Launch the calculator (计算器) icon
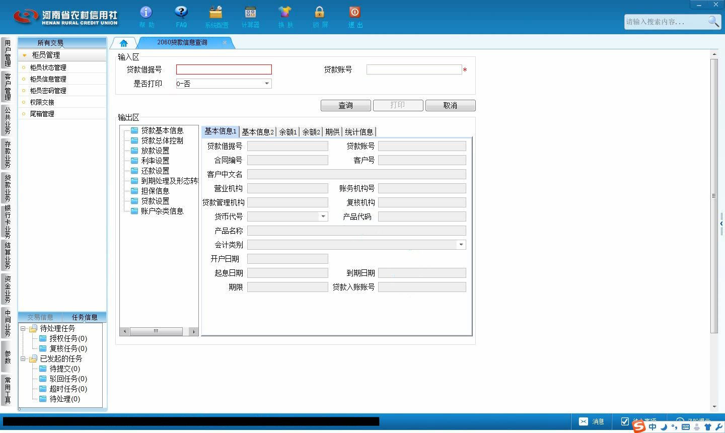This screenshot has width=725, height=433. pyautogui.click(x=250, y=12)
